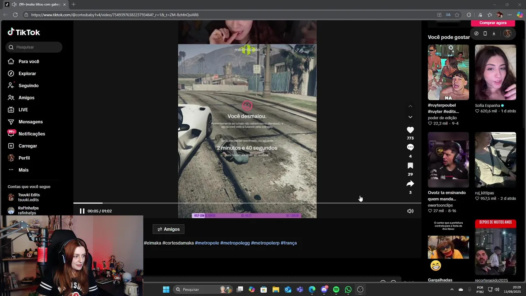Open the Perfil page
Image resolution: width=526 pixels, height=296 pixels.
point(19,158)
